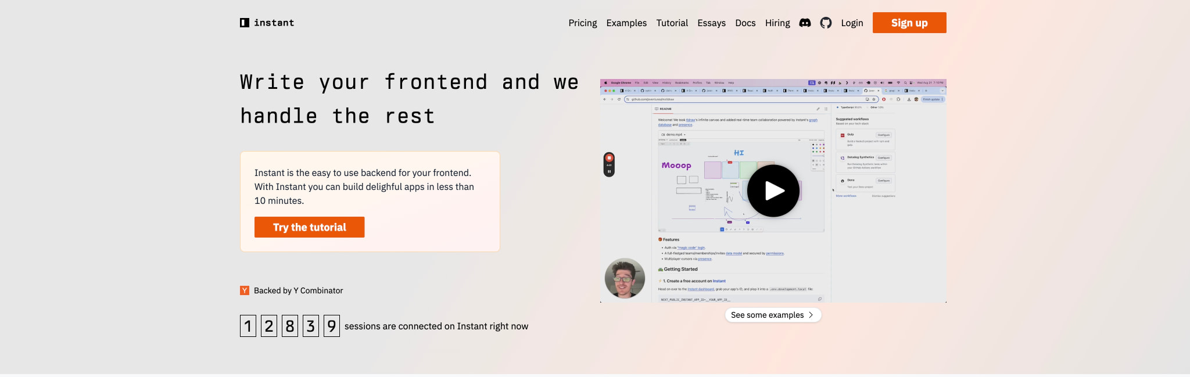1190x377 pixels.
Task: Open See some examples button
Action: point(773,315)
